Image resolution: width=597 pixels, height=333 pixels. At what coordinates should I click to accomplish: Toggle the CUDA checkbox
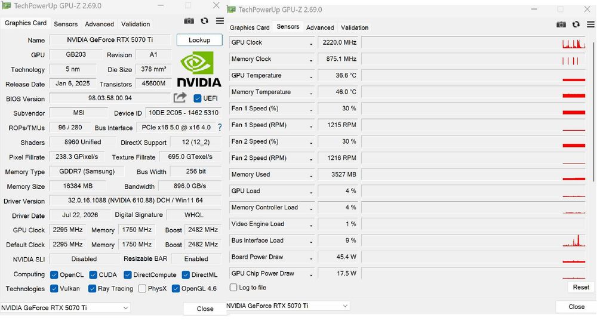(x=93, y=275)
